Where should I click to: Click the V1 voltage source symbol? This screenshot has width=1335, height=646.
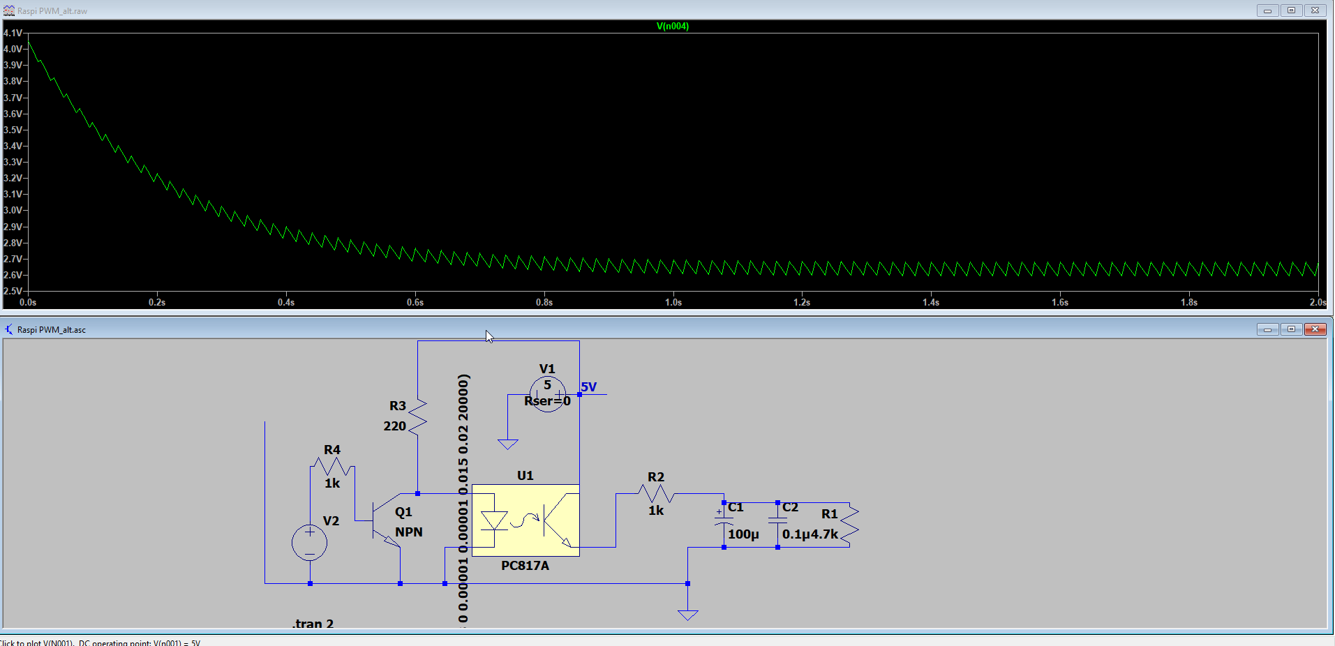pos(547,395)
